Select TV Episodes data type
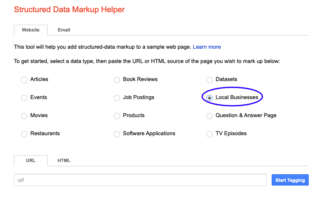Screen dimensions: 318x199 coord(210,134)
